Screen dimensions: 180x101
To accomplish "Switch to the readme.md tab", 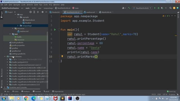I will tap(90, 12).
